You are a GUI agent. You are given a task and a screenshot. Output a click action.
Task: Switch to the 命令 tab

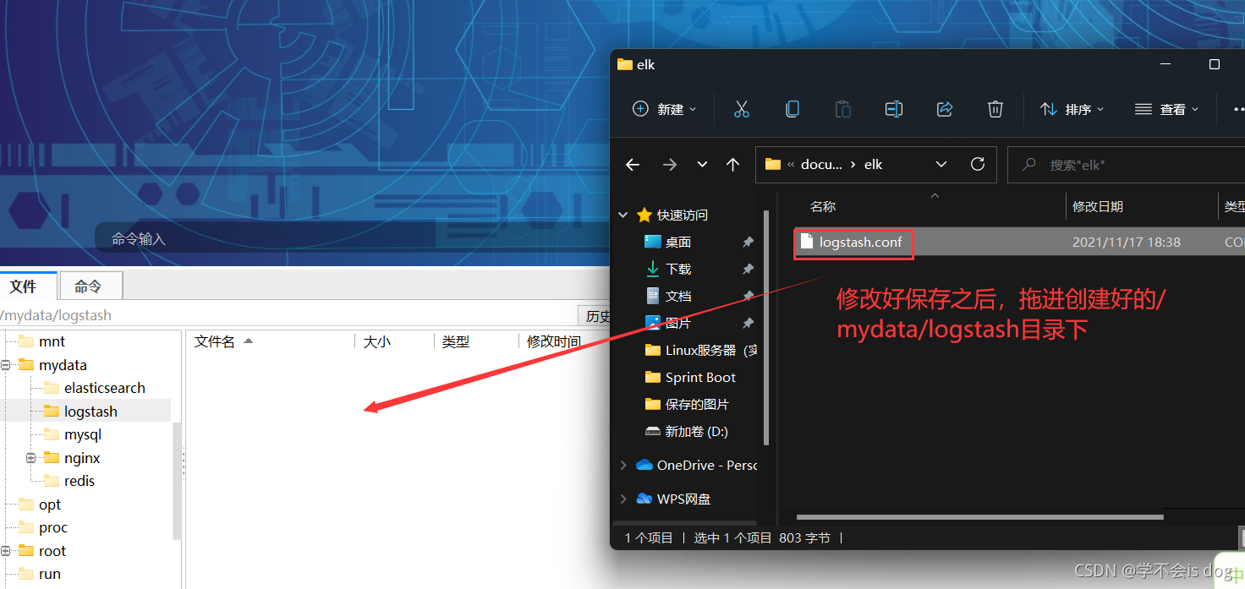(x=90, y=286)
